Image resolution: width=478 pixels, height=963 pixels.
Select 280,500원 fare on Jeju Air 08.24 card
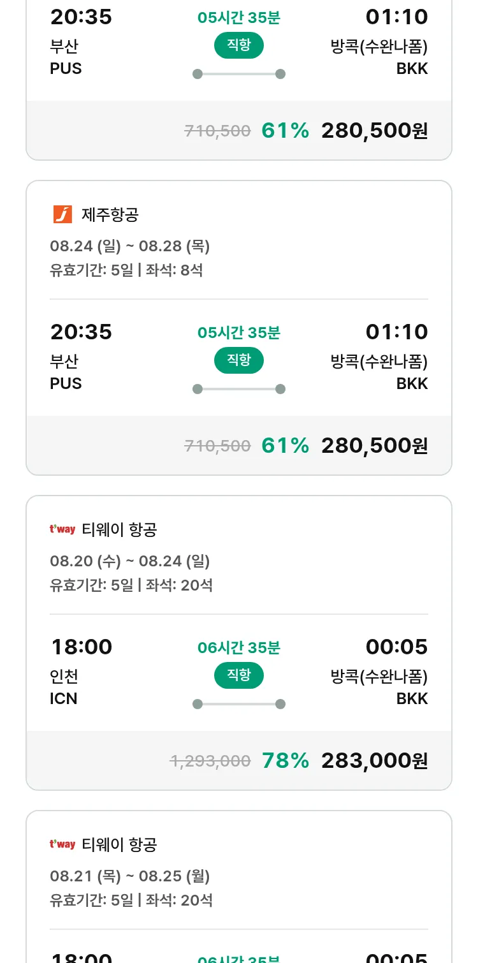point(374,445)
